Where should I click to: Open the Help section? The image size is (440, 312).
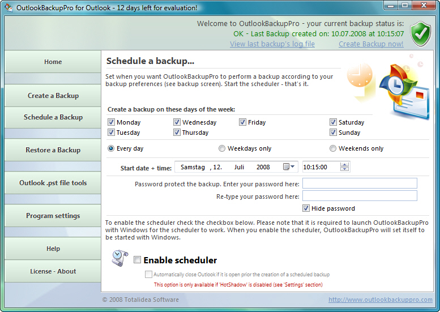53,249
